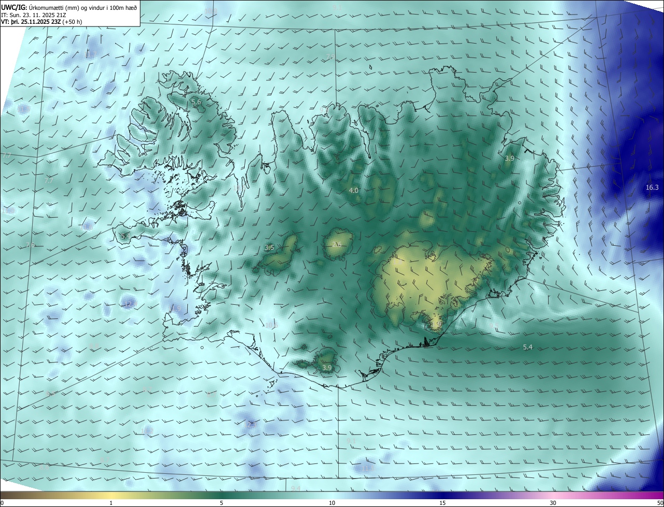Click the 'VT: þri. 25.11.2025 23Z (+50 h)' line
This screenshot has width=664, height=507.
(41, 22)
